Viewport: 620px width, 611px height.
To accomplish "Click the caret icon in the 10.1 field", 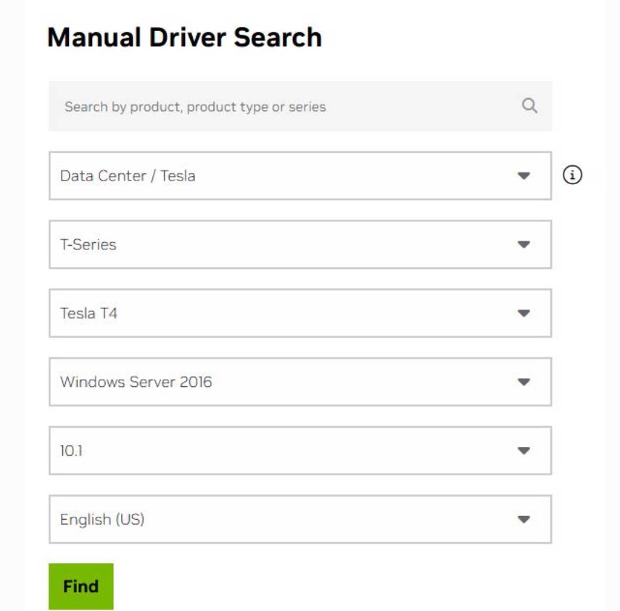I will point(524,451).
